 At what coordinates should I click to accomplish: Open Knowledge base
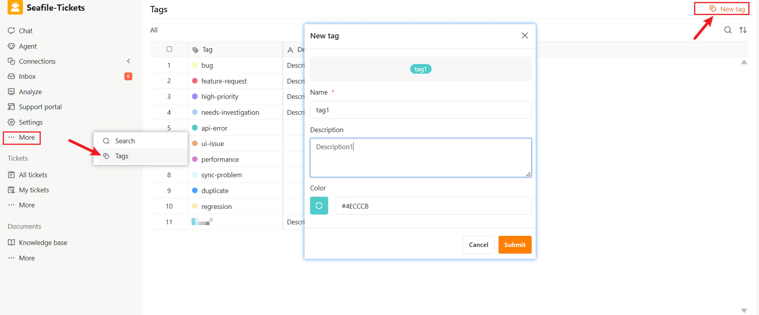point(43,243)
